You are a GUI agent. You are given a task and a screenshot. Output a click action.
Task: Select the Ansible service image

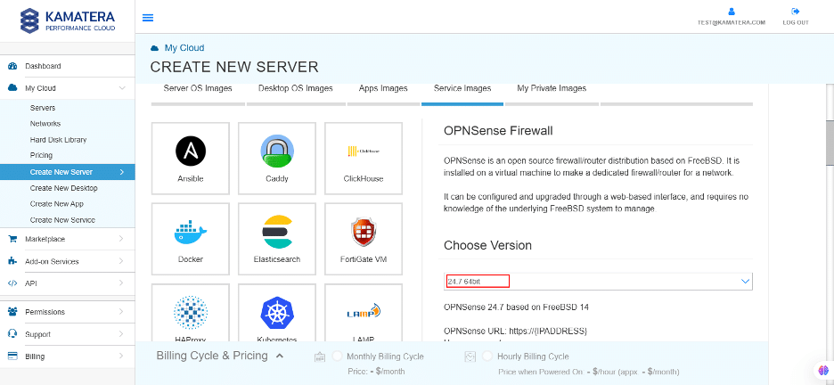(191, 159)
